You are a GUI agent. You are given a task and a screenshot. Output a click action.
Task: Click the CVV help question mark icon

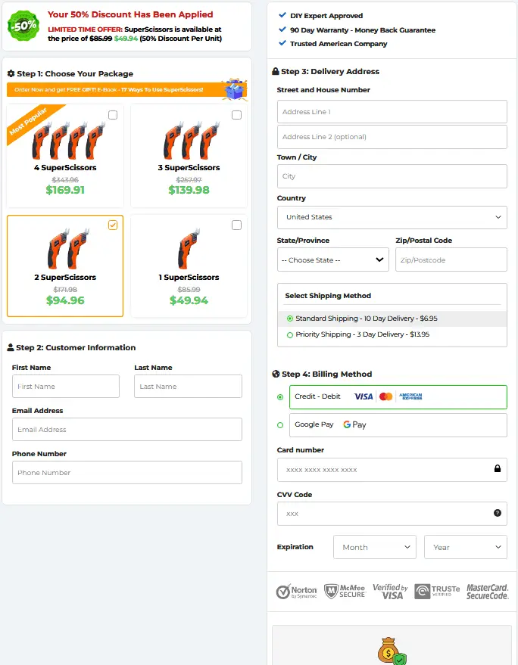(498, 513)
